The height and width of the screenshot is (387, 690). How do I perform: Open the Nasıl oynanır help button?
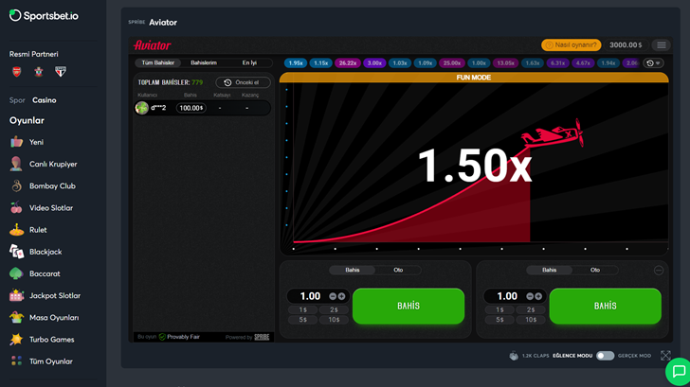(x=572, y=44)
